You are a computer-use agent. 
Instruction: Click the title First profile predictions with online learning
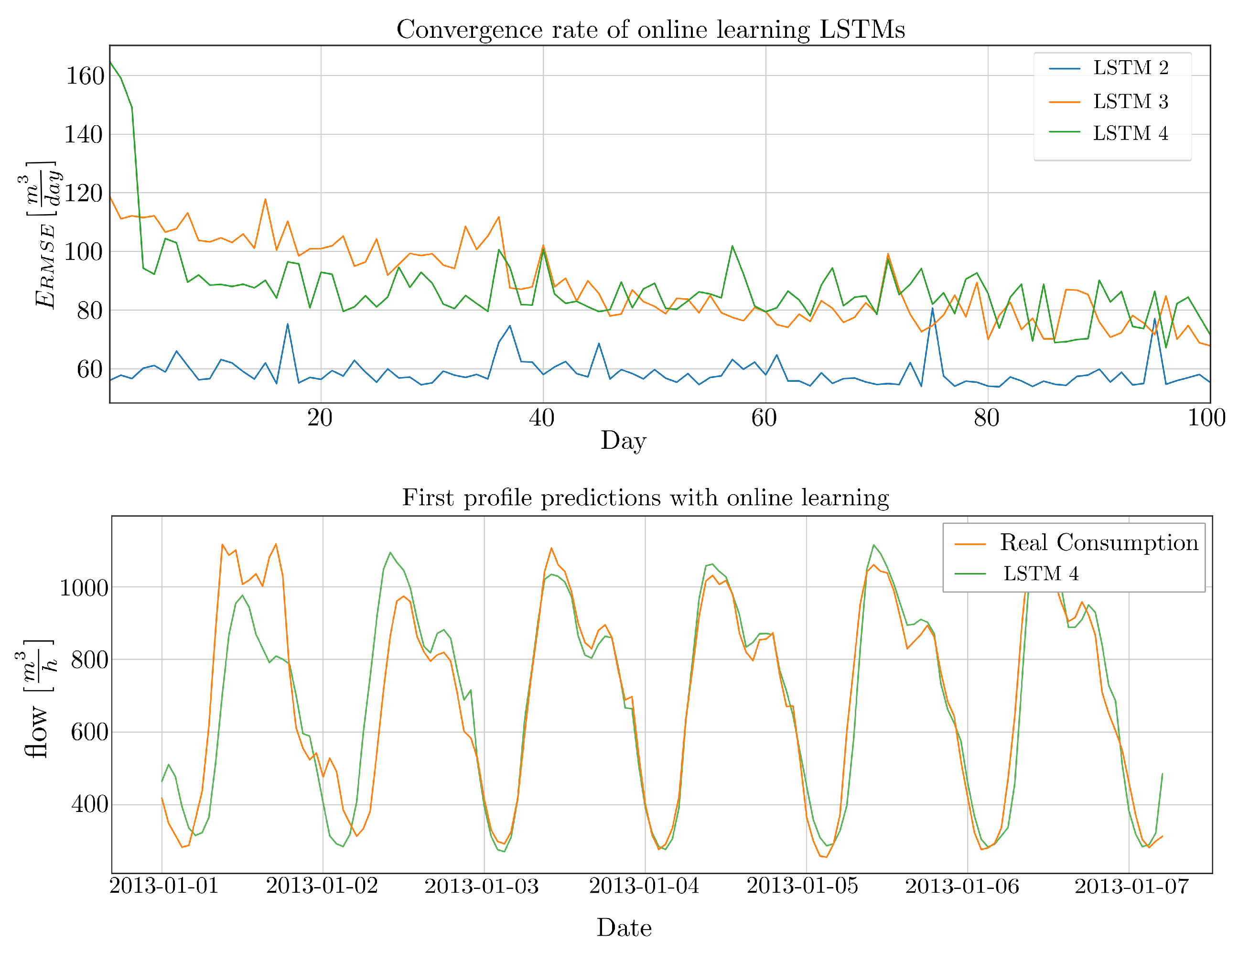pyautogui.click(x=645, y=498)
